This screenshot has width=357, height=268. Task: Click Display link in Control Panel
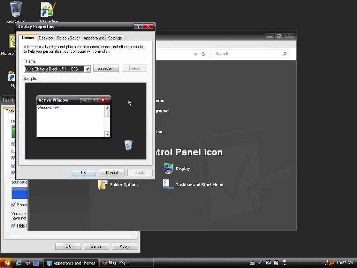point(183,169)
